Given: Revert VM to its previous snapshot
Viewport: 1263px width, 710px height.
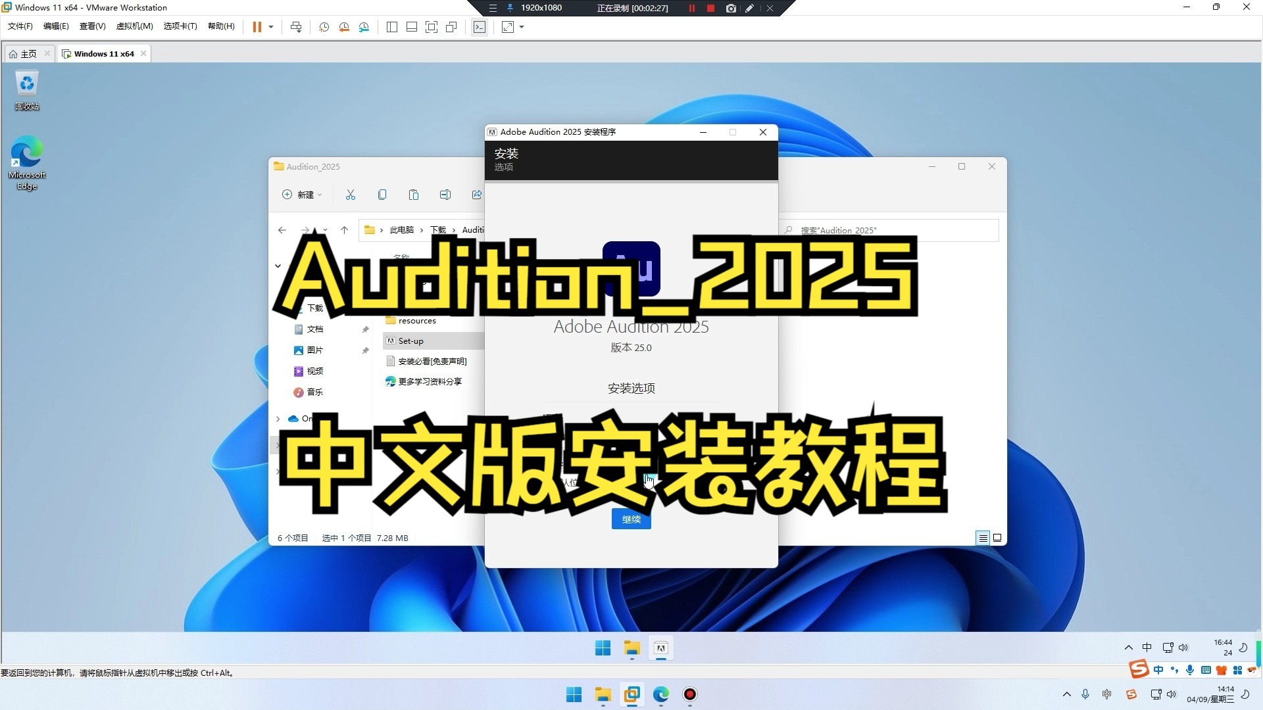Looking at the screenshot, I should (343, 27).
